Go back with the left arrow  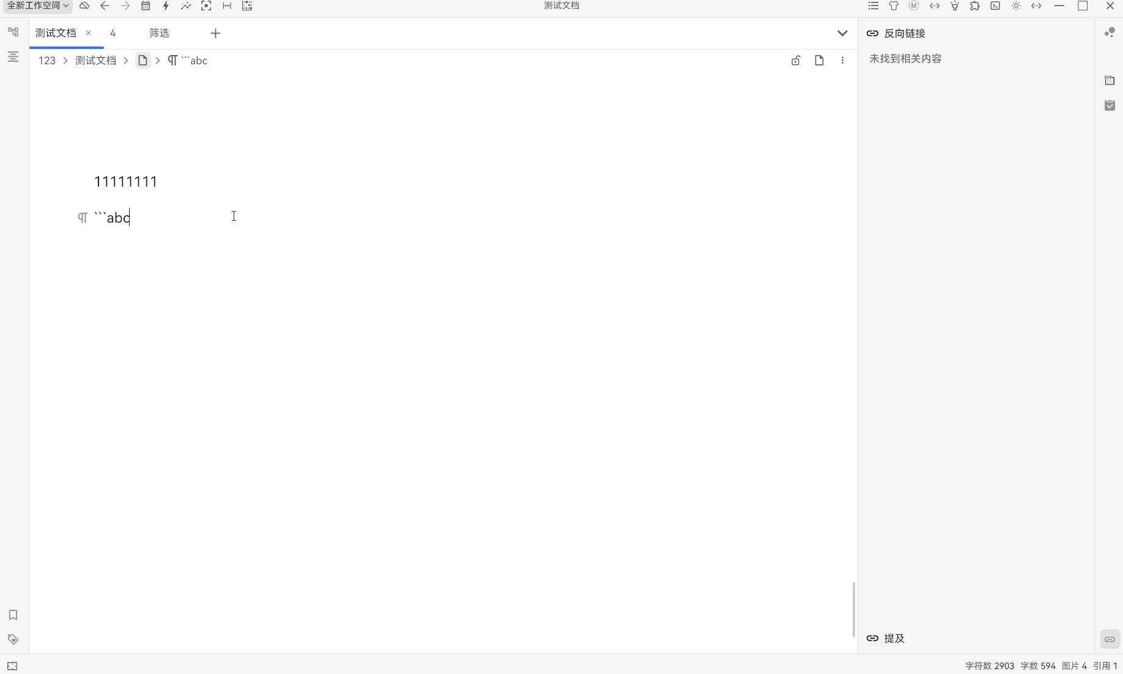pos(105,6)
